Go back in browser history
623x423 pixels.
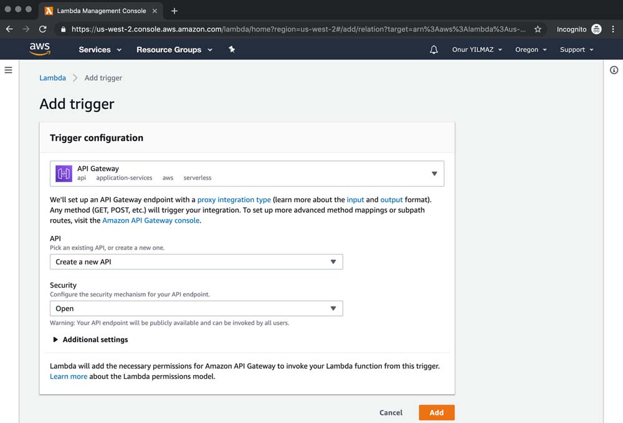tap(9, 29)
